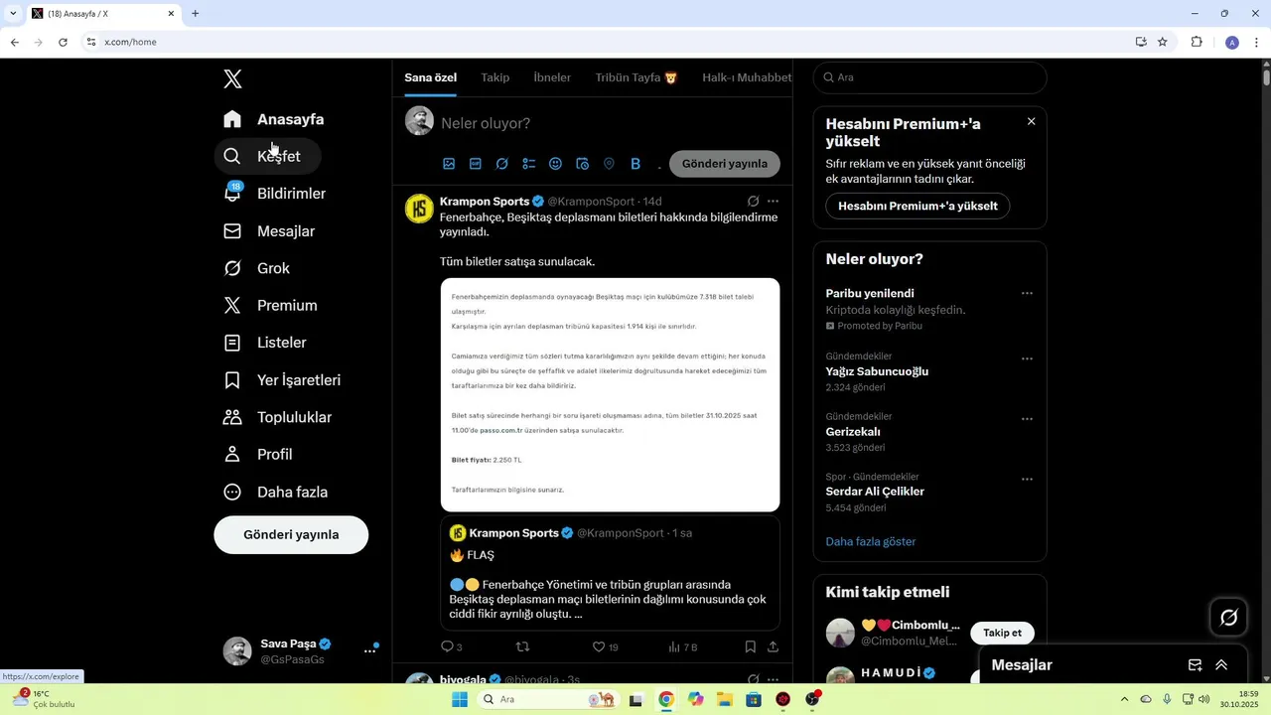Open Anasayfa in the left navigation
The image size is (1271, 715).
click(x=274, y=119)
